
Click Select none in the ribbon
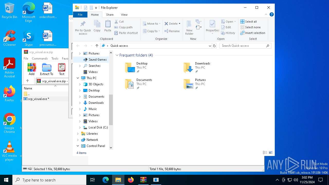[251, 27]
